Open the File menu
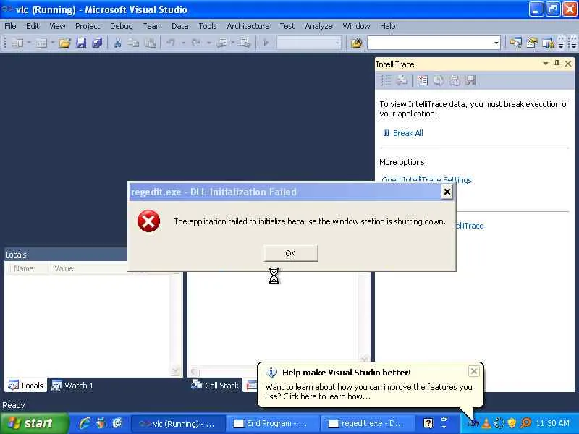The width and height of the screenshot is (579, 434). tap(10, 26)
